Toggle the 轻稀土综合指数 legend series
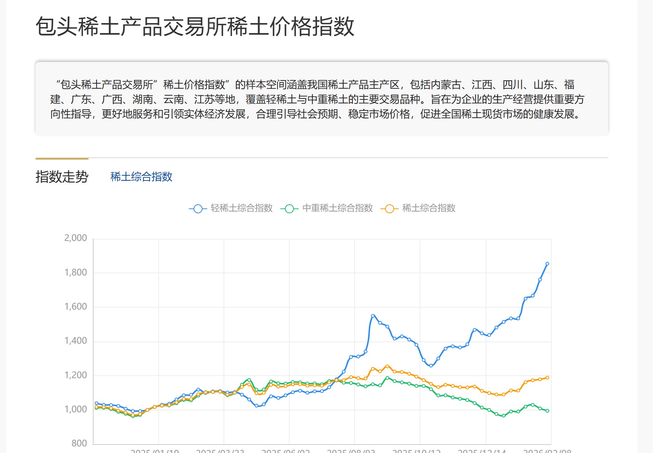 tap(231, 208)
